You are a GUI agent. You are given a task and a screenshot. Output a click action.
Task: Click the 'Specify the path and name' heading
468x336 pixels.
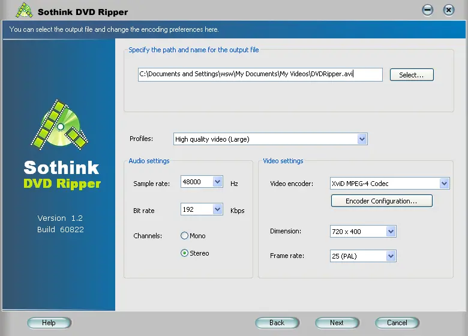pyautogui.click(x=193, y=50)
